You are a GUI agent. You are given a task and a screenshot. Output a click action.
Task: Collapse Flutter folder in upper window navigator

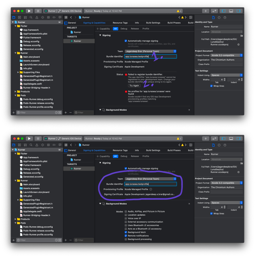(15, 26)
